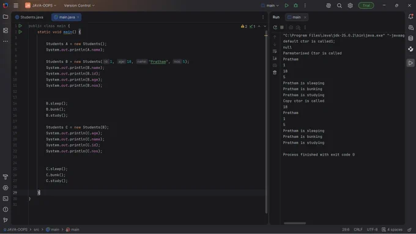Open Search Everywhere magnifier

tap(340, 5)
